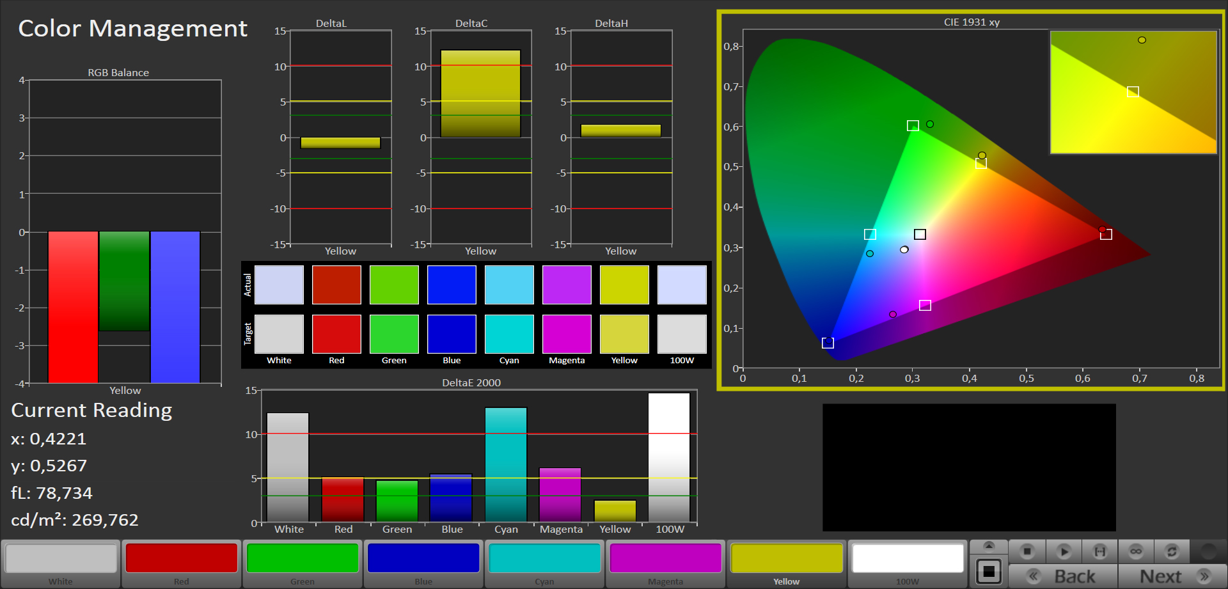1228x589 pixels.
Task: Click the Actual Blue swatch
Action: [452, 285]
